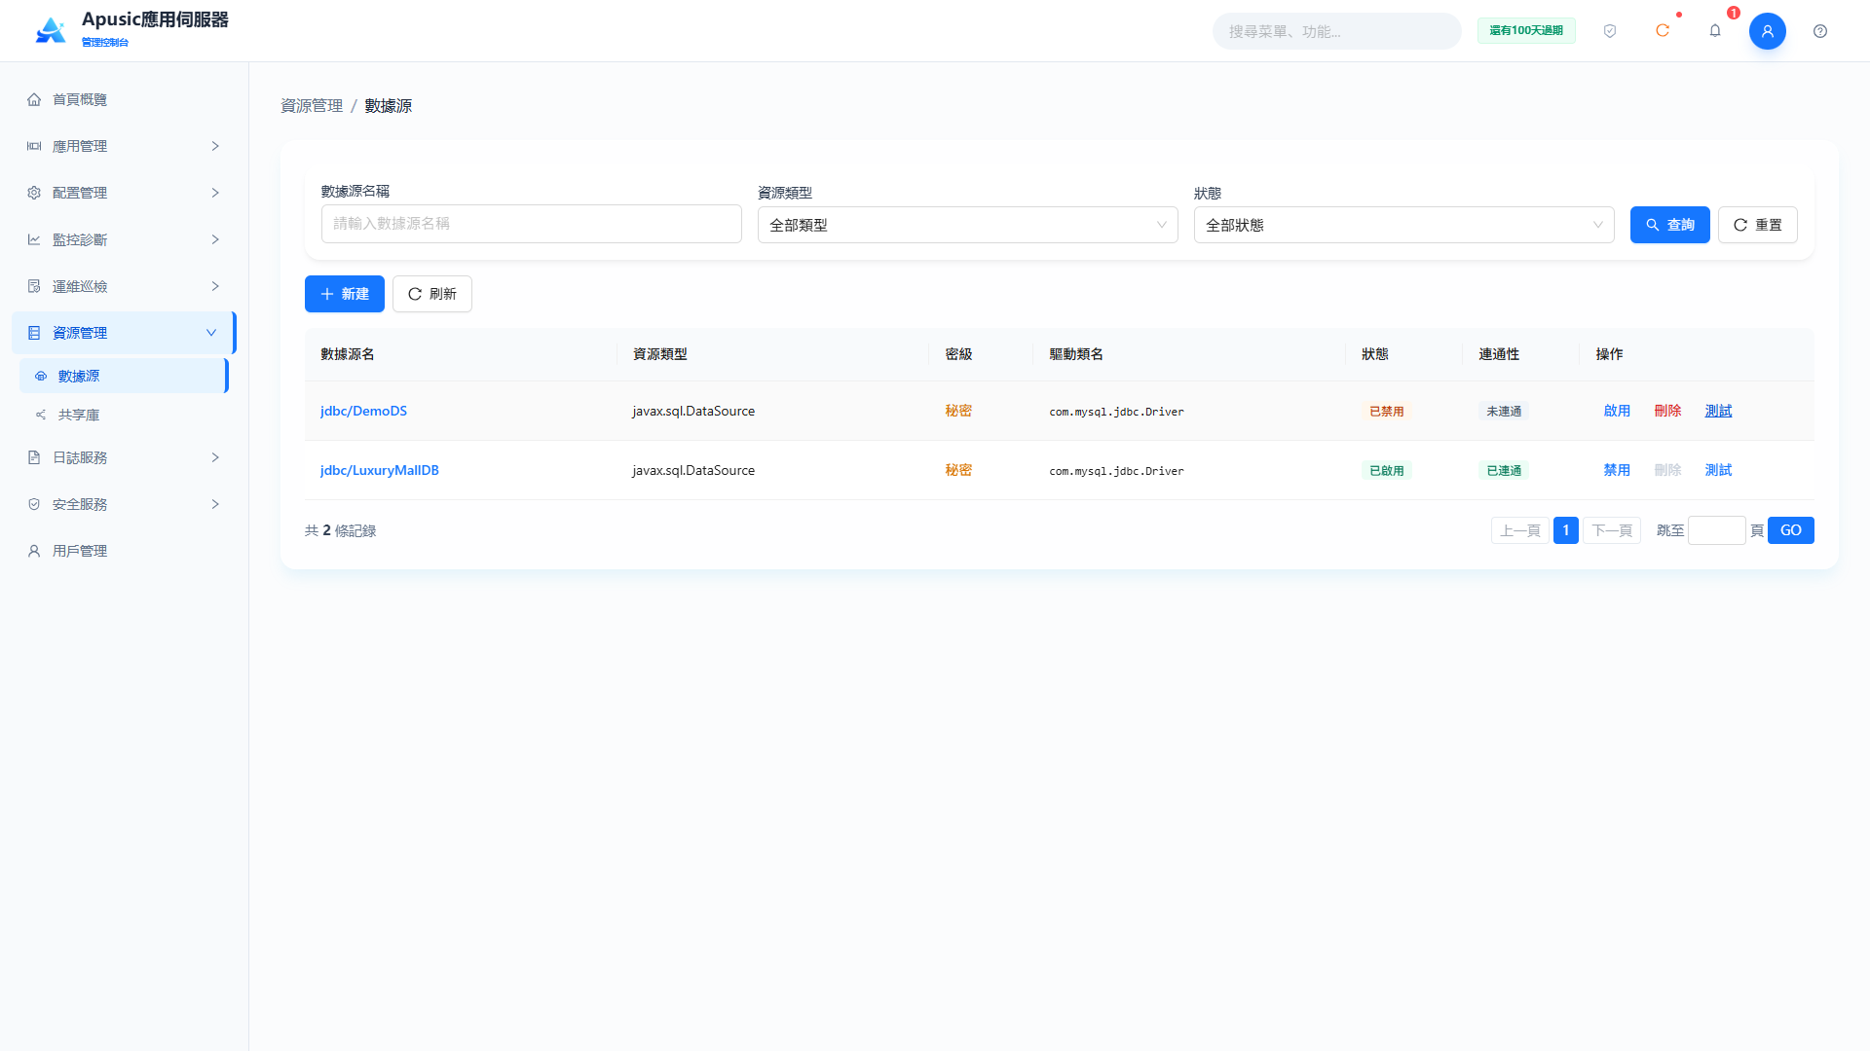Viewport: 1870px width, 1051px height.
Task: Open the notification bell
Action: (1715, 31)
